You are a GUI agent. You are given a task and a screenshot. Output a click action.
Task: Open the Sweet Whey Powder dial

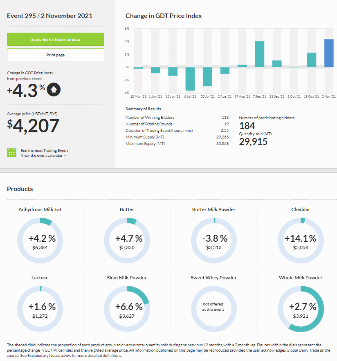click(213, 309)
